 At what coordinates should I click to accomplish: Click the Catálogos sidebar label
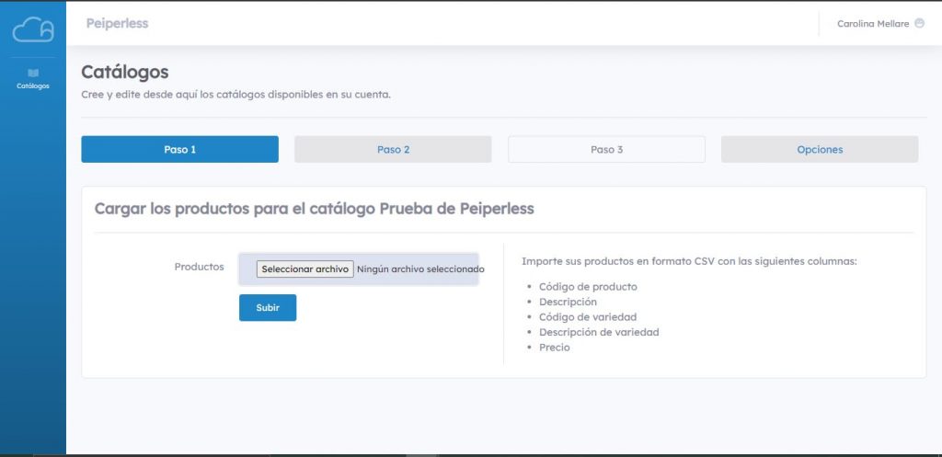tap(33, 86)
